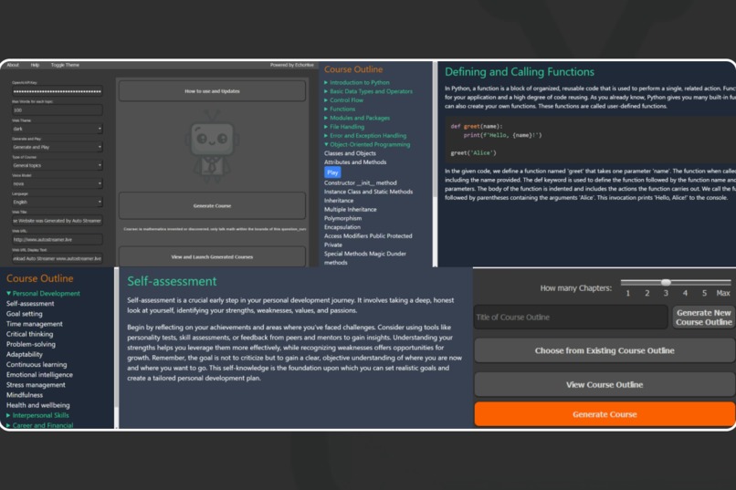Screen dimensions: 736x490
Task: Click the greet function code block
Action: pyautogui.click(x=590, y=140)
